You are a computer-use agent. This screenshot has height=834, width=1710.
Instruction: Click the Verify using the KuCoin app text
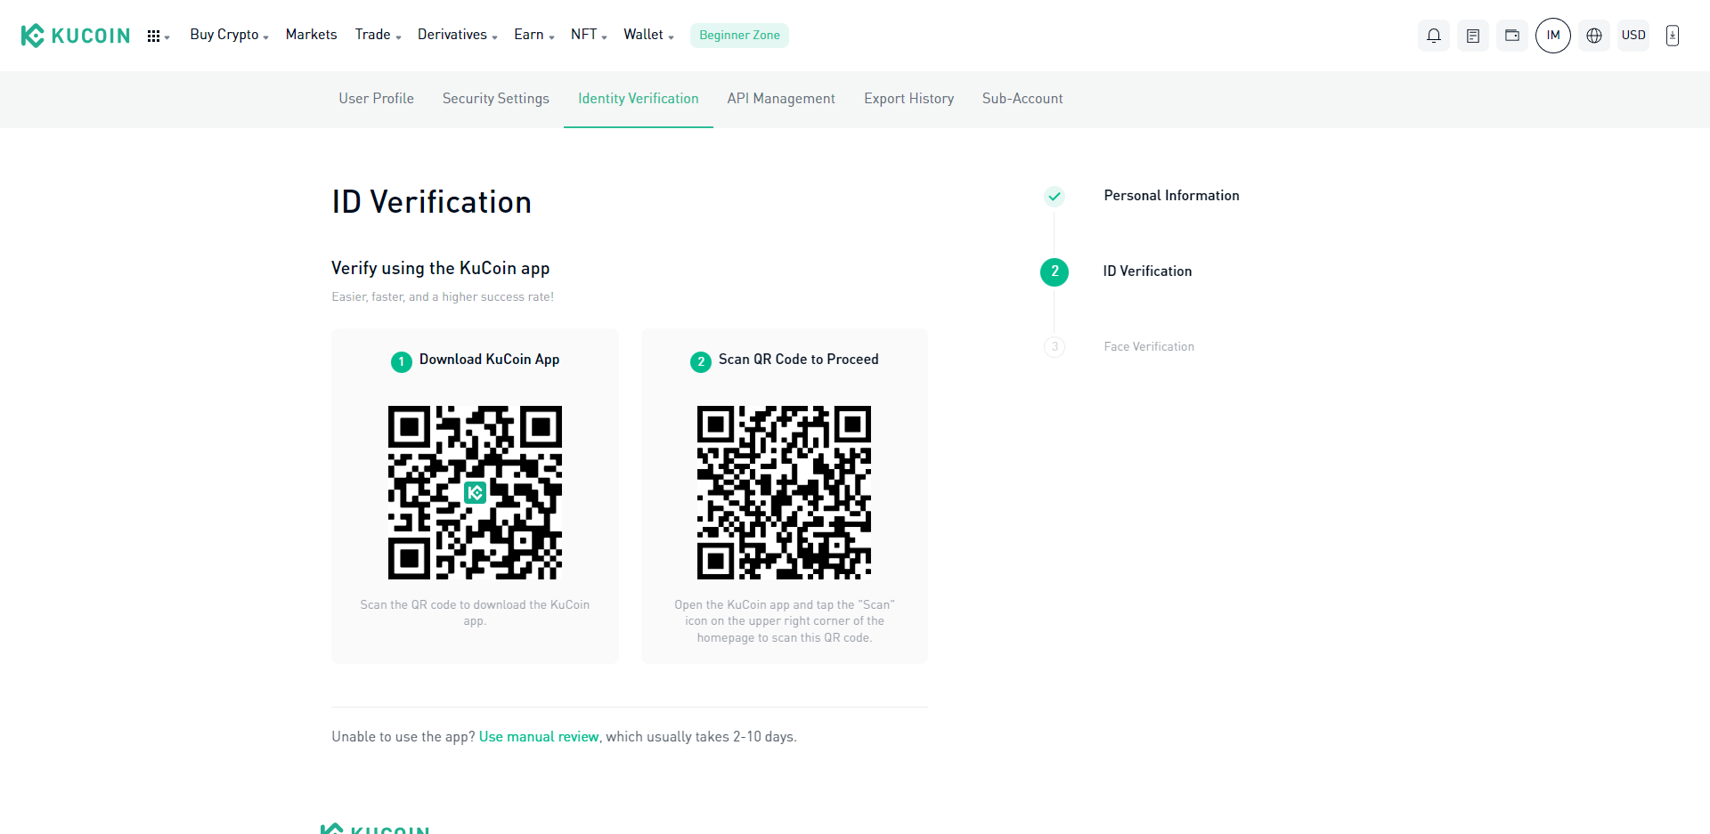[441, 269]
